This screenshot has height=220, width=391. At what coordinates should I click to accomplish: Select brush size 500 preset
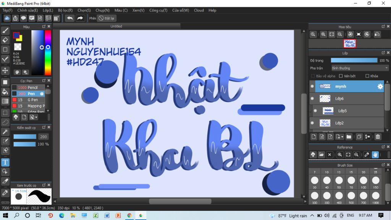coord(351,198)
